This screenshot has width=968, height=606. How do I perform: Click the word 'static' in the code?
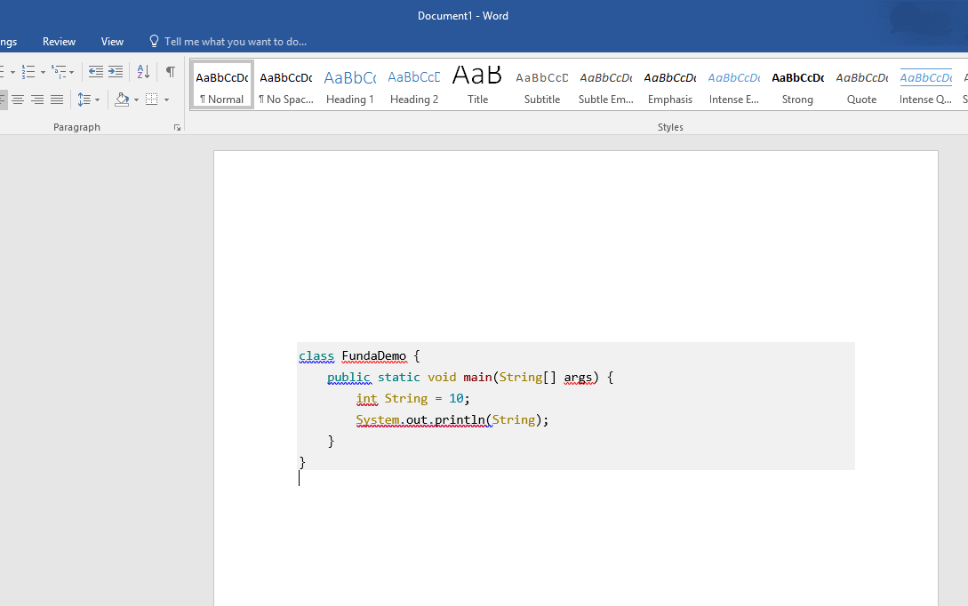tap(399, 377)
